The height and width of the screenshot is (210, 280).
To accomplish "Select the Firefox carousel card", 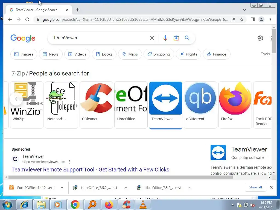I will 235,105.
